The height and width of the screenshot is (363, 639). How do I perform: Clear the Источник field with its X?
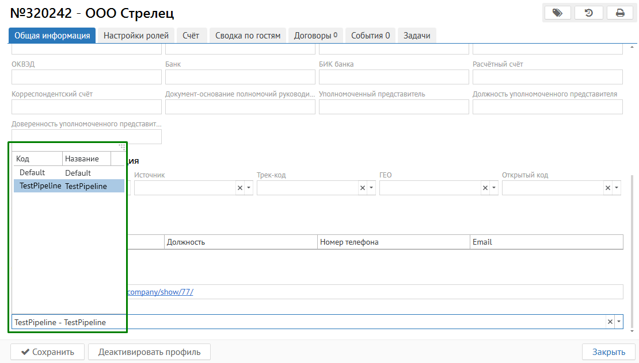[x=240, y=188]
